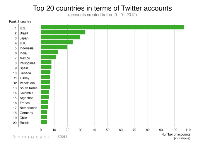Click the ©2012 copyright text
This screenshot has height=142, width=205.
click(x=63, y=137)
